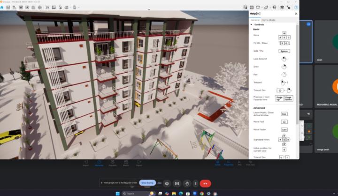Open File Explorer from the taskbar
338x196 pixels.
click(174, 194)
